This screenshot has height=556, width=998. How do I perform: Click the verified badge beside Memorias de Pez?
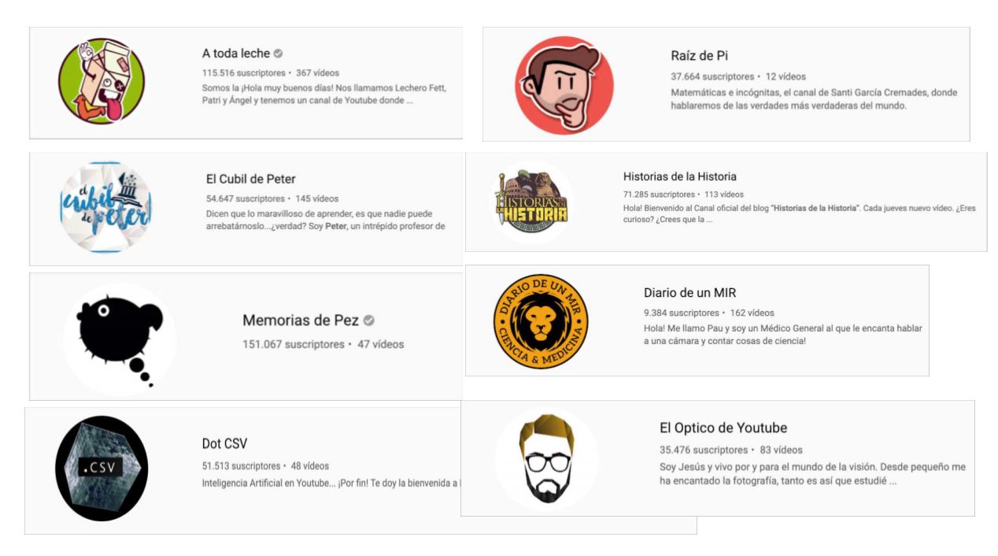[x=368, y=321]
